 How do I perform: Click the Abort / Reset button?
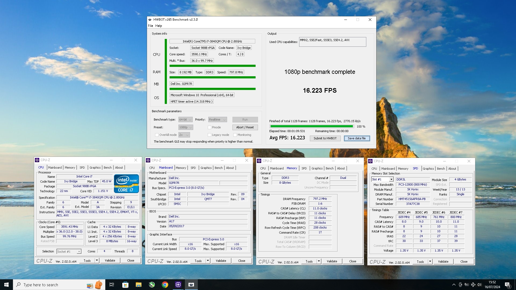245,128
